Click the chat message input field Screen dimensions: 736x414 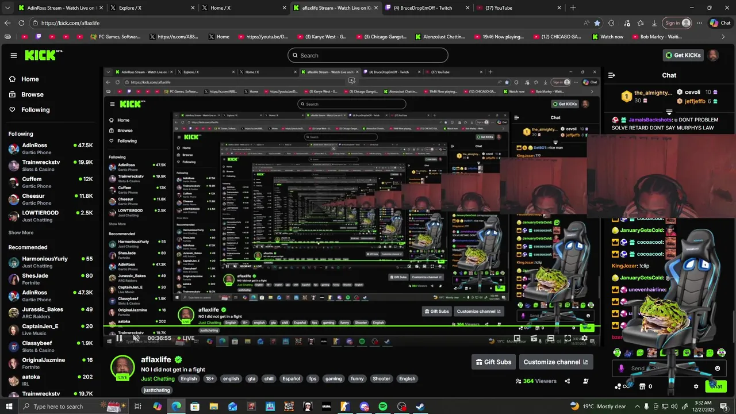[x=668, y=369]
